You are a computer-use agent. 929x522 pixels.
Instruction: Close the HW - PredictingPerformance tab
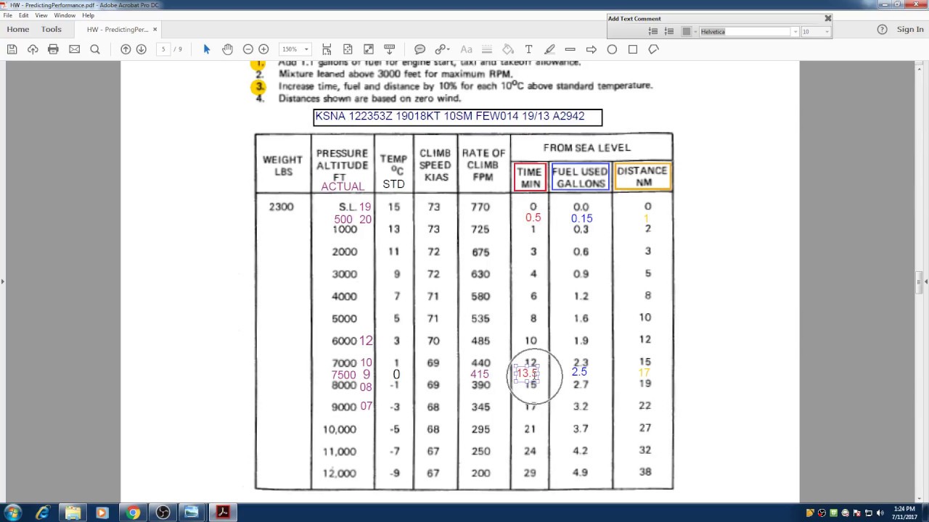pyautogui.click(x=155, y=30)
